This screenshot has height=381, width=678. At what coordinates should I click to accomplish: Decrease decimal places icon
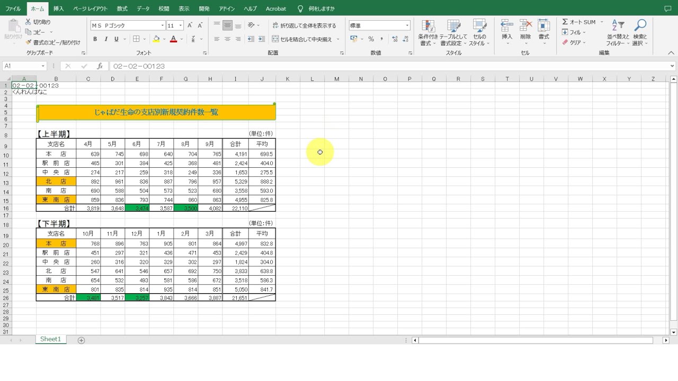point(406,39)
